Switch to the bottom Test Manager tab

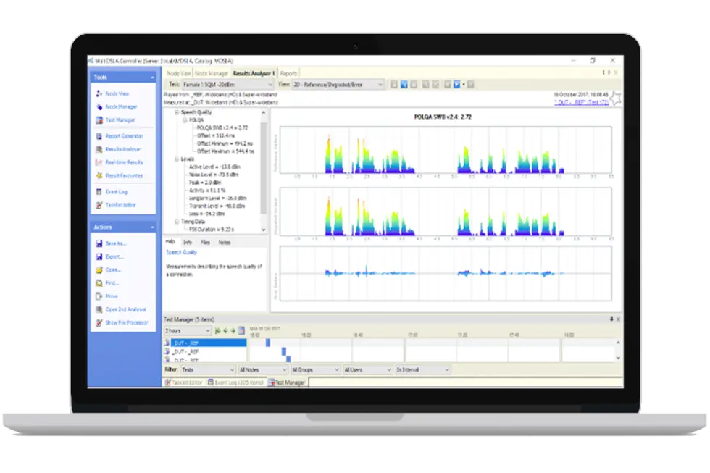click(x=287, y=382)
